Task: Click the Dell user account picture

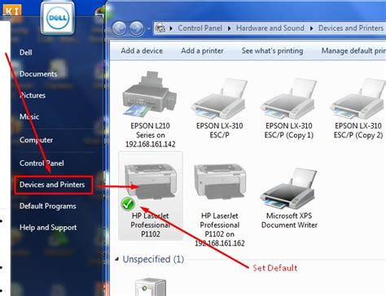Action: coord(58,18)
